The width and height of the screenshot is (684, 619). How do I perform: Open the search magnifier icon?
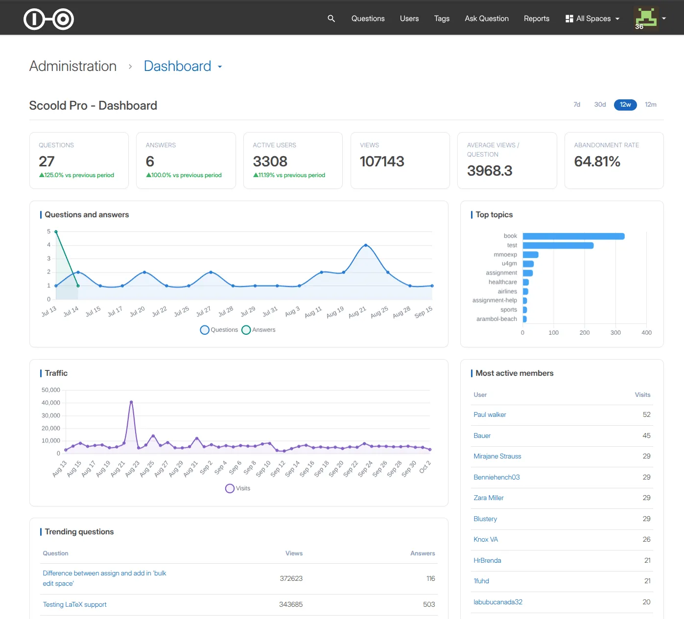point(331,19)
